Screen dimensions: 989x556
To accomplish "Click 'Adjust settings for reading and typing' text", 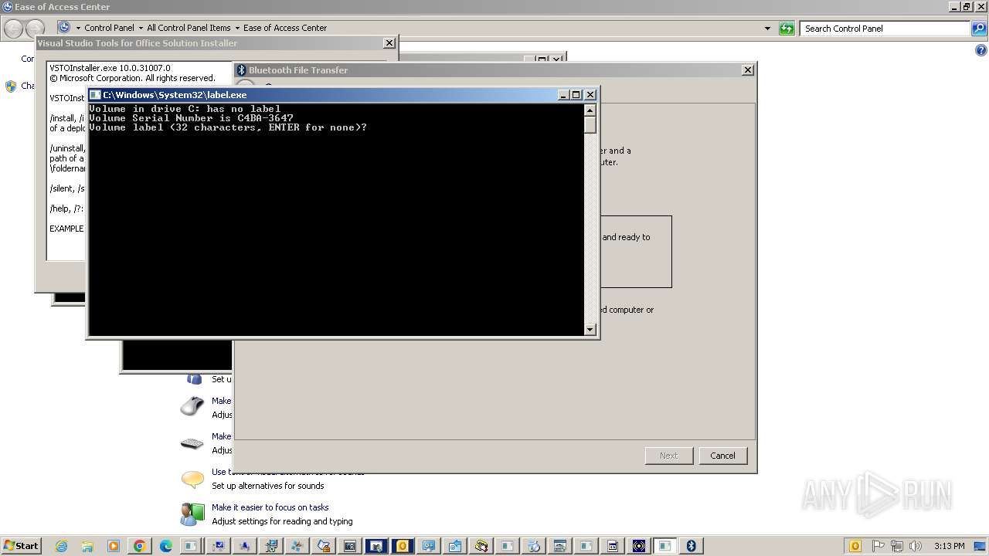I will pos(282,521).
